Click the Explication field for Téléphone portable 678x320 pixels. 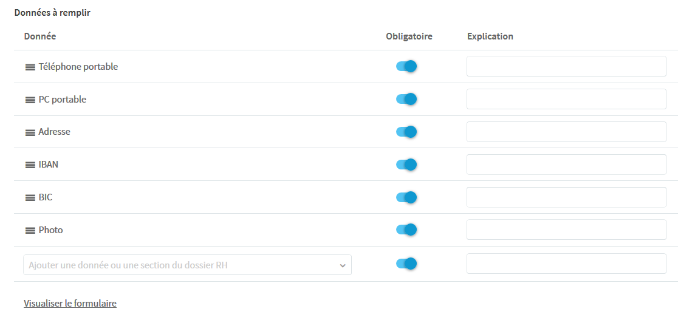(566, 66)
